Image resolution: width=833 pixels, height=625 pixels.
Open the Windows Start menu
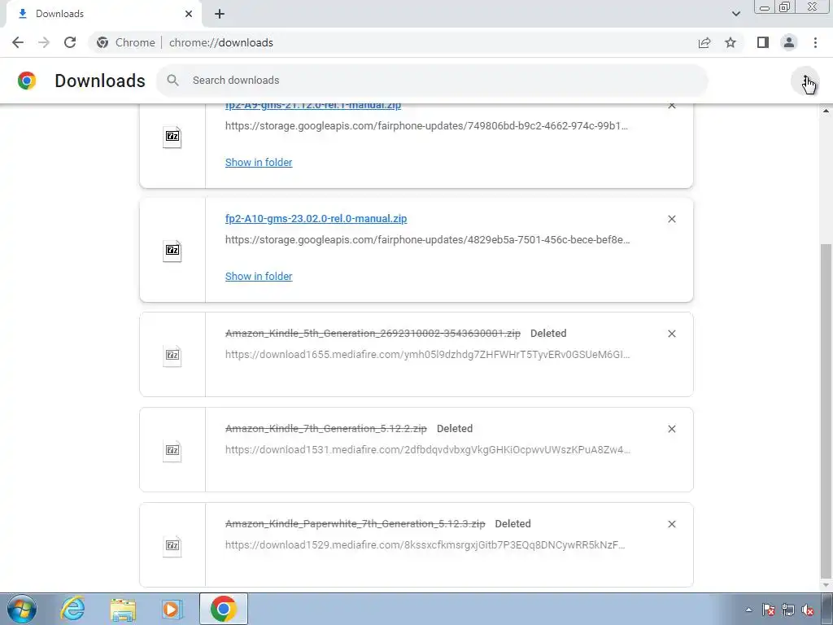[22, 609]
